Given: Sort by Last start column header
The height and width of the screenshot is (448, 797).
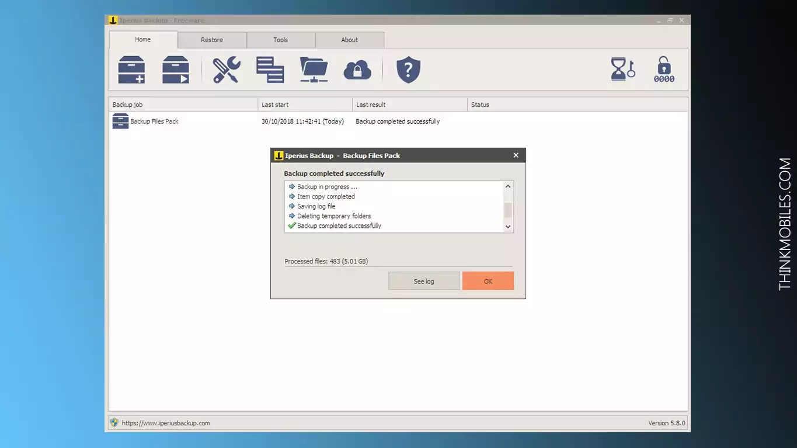Looking at the screenshot, I should click(x=305, y=105).
